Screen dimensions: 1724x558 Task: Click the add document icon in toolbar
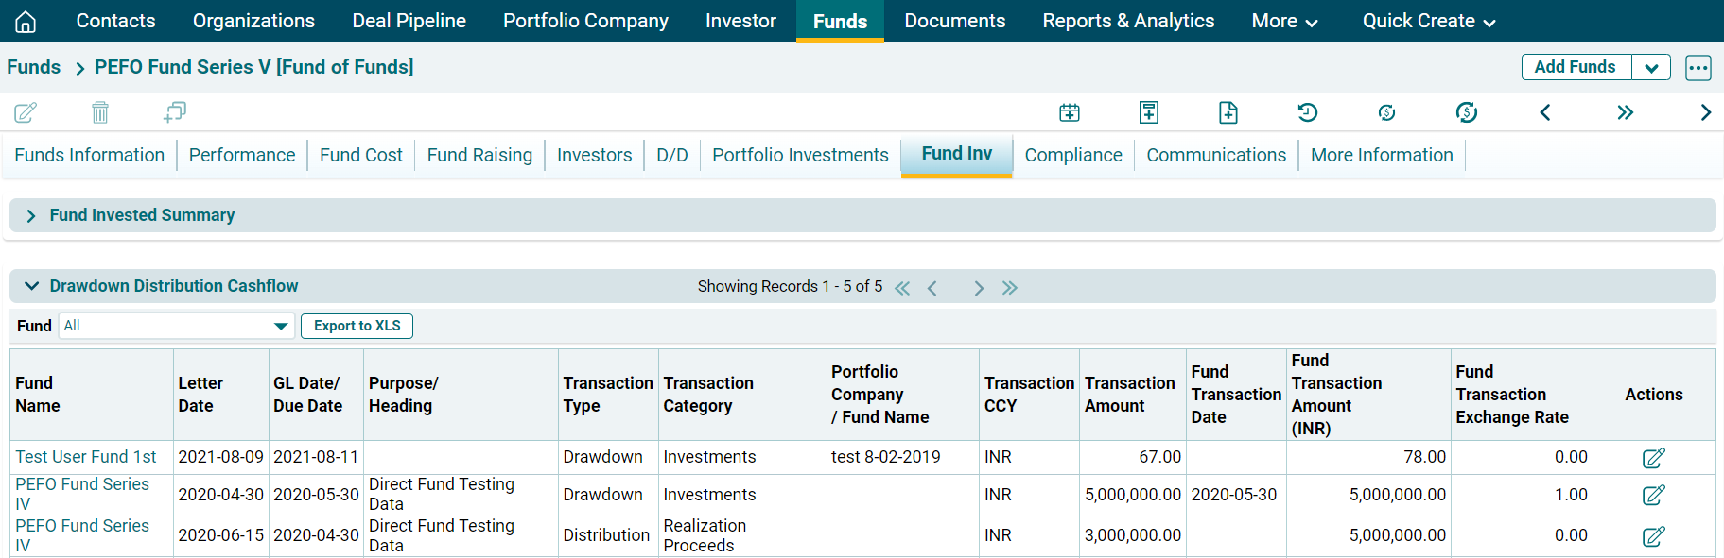click(x=1228, y=113)
